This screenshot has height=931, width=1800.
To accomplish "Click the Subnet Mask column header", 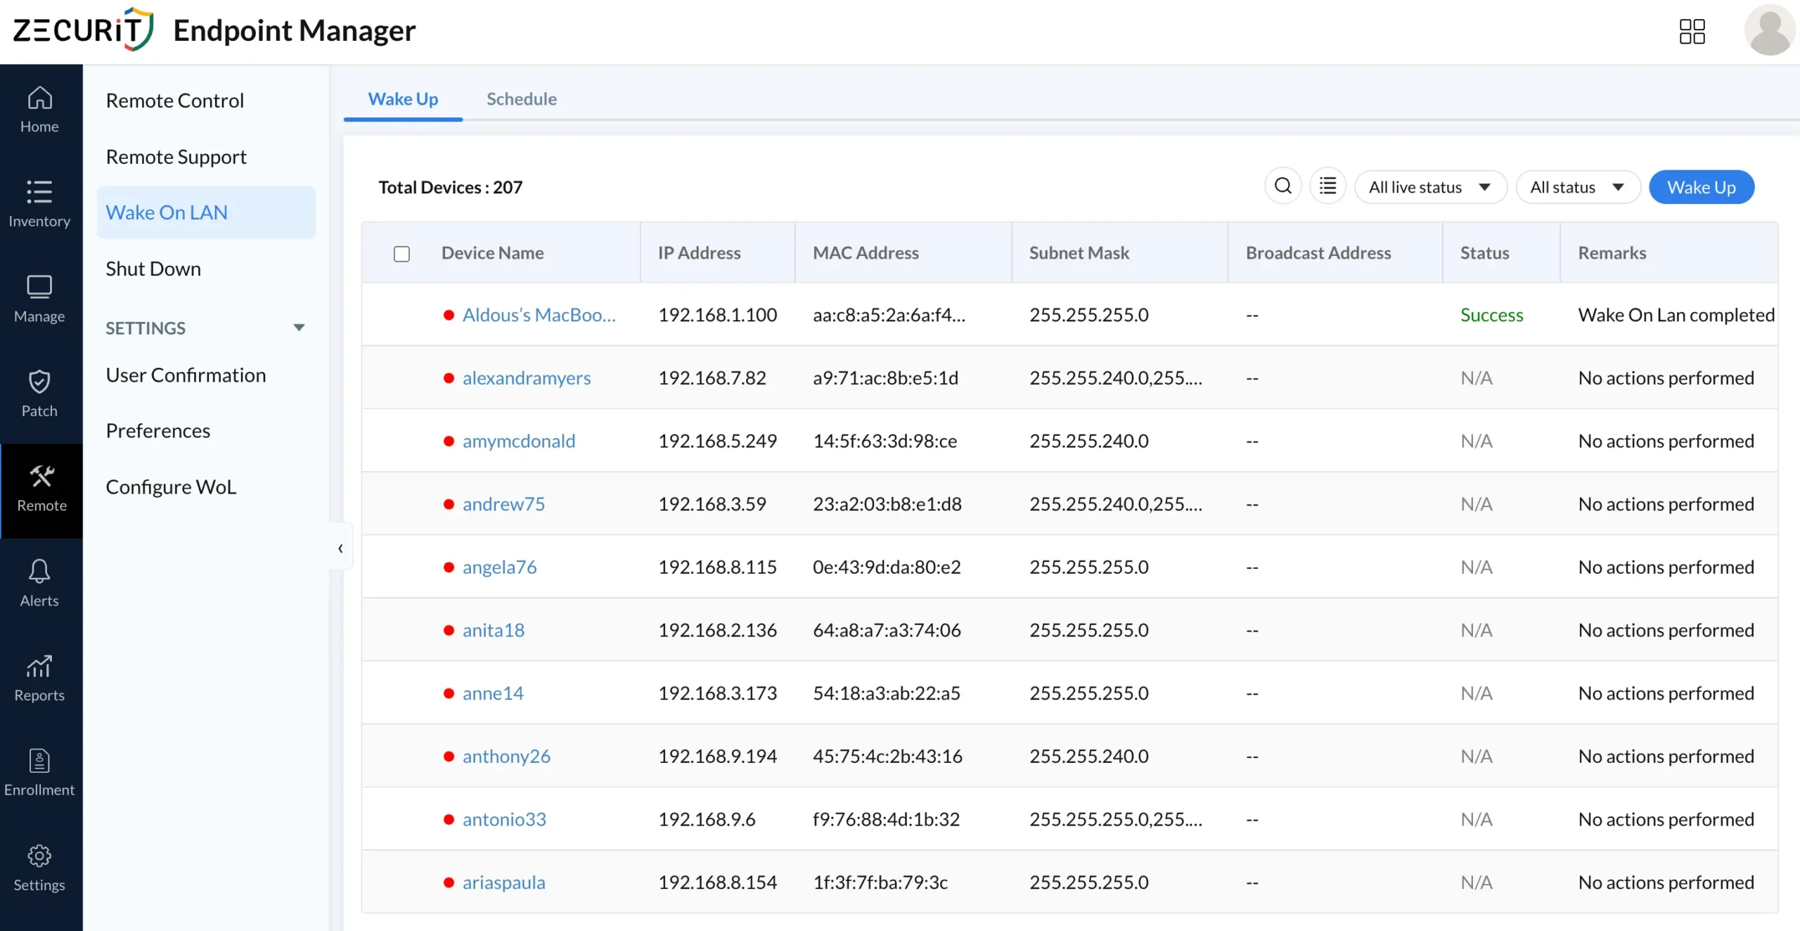I will pos(1079,252).
